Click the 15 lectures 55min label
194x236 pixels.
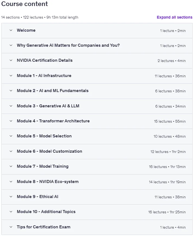coord(170,121)
